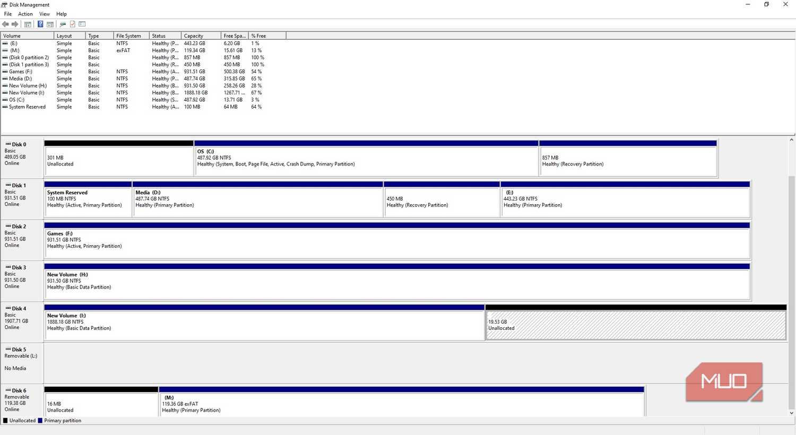Click the disk pane scrollbar up arrow

pos(792,140)
